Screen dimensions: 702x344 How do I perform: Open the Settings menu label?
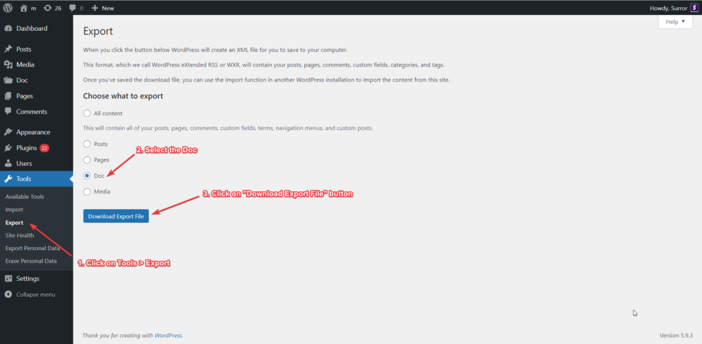click(x=27, y=279)
